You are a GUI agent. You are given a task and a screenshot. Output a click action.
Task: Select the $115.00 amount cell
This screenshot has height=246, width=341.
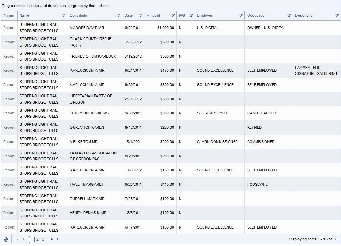click(167, 184)
